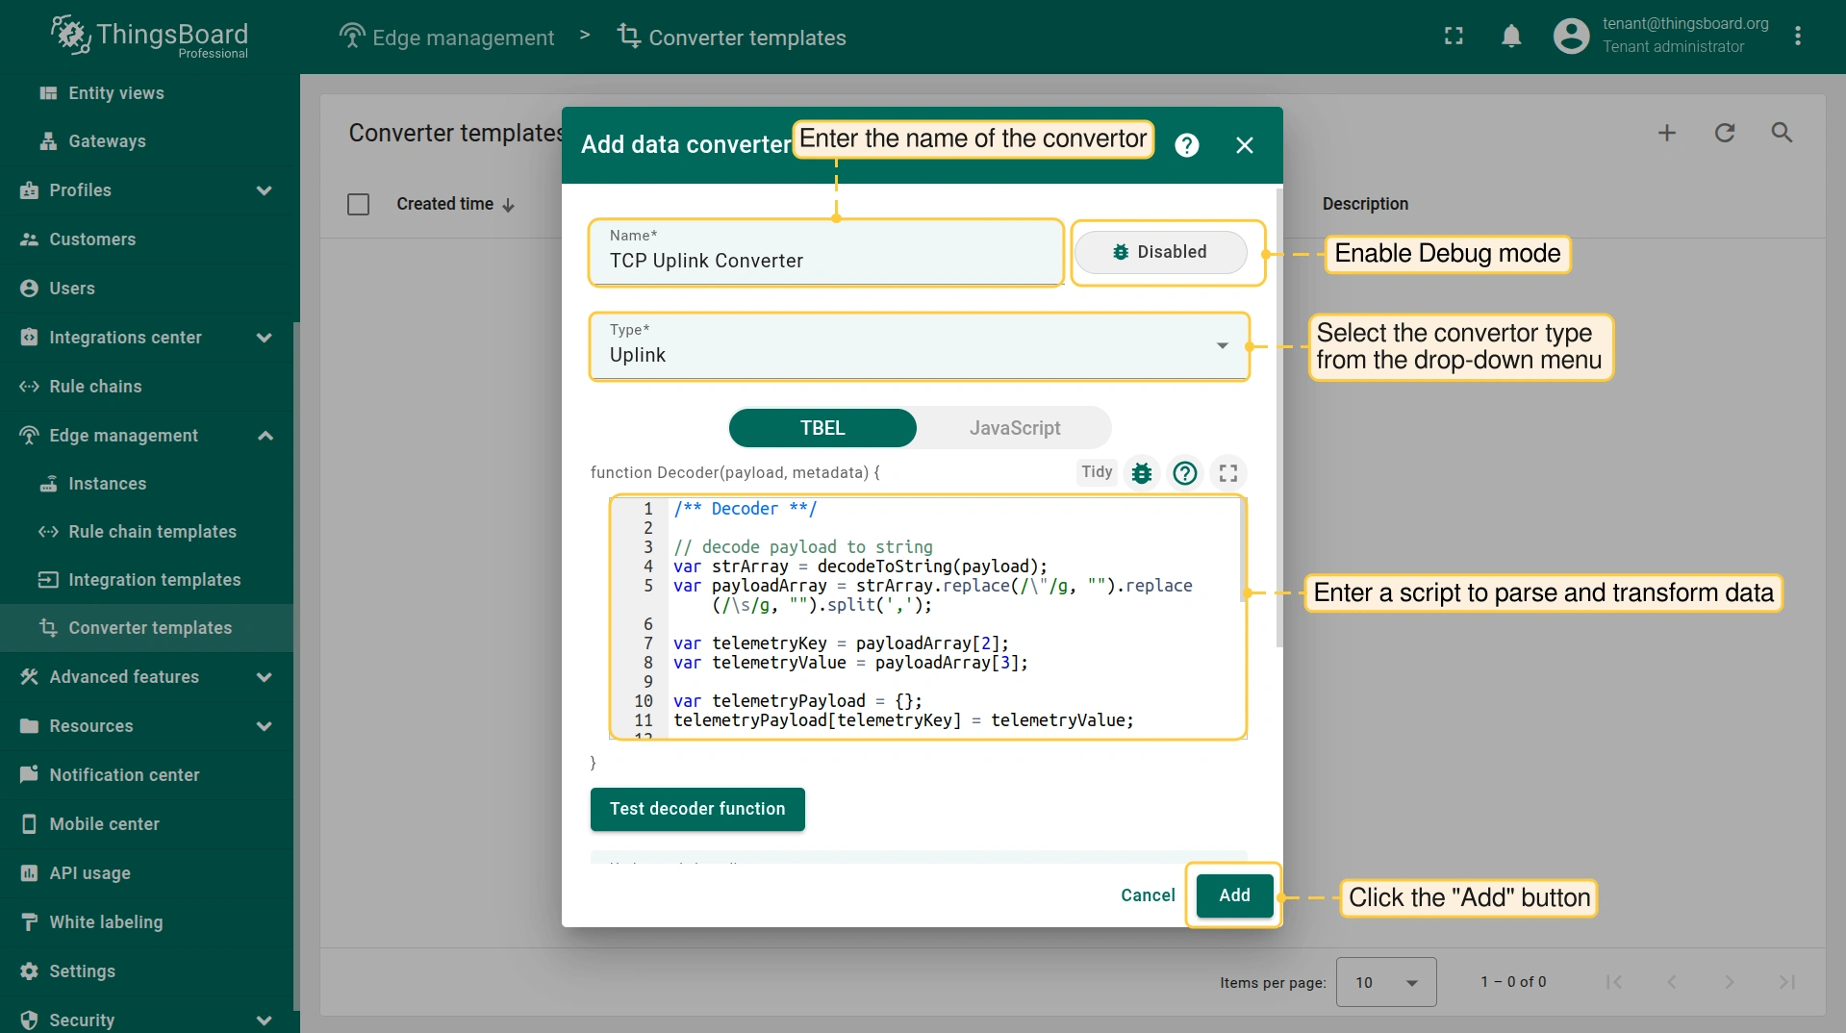
Task: Click the script debug bug icon
Action: (1142, 473)
